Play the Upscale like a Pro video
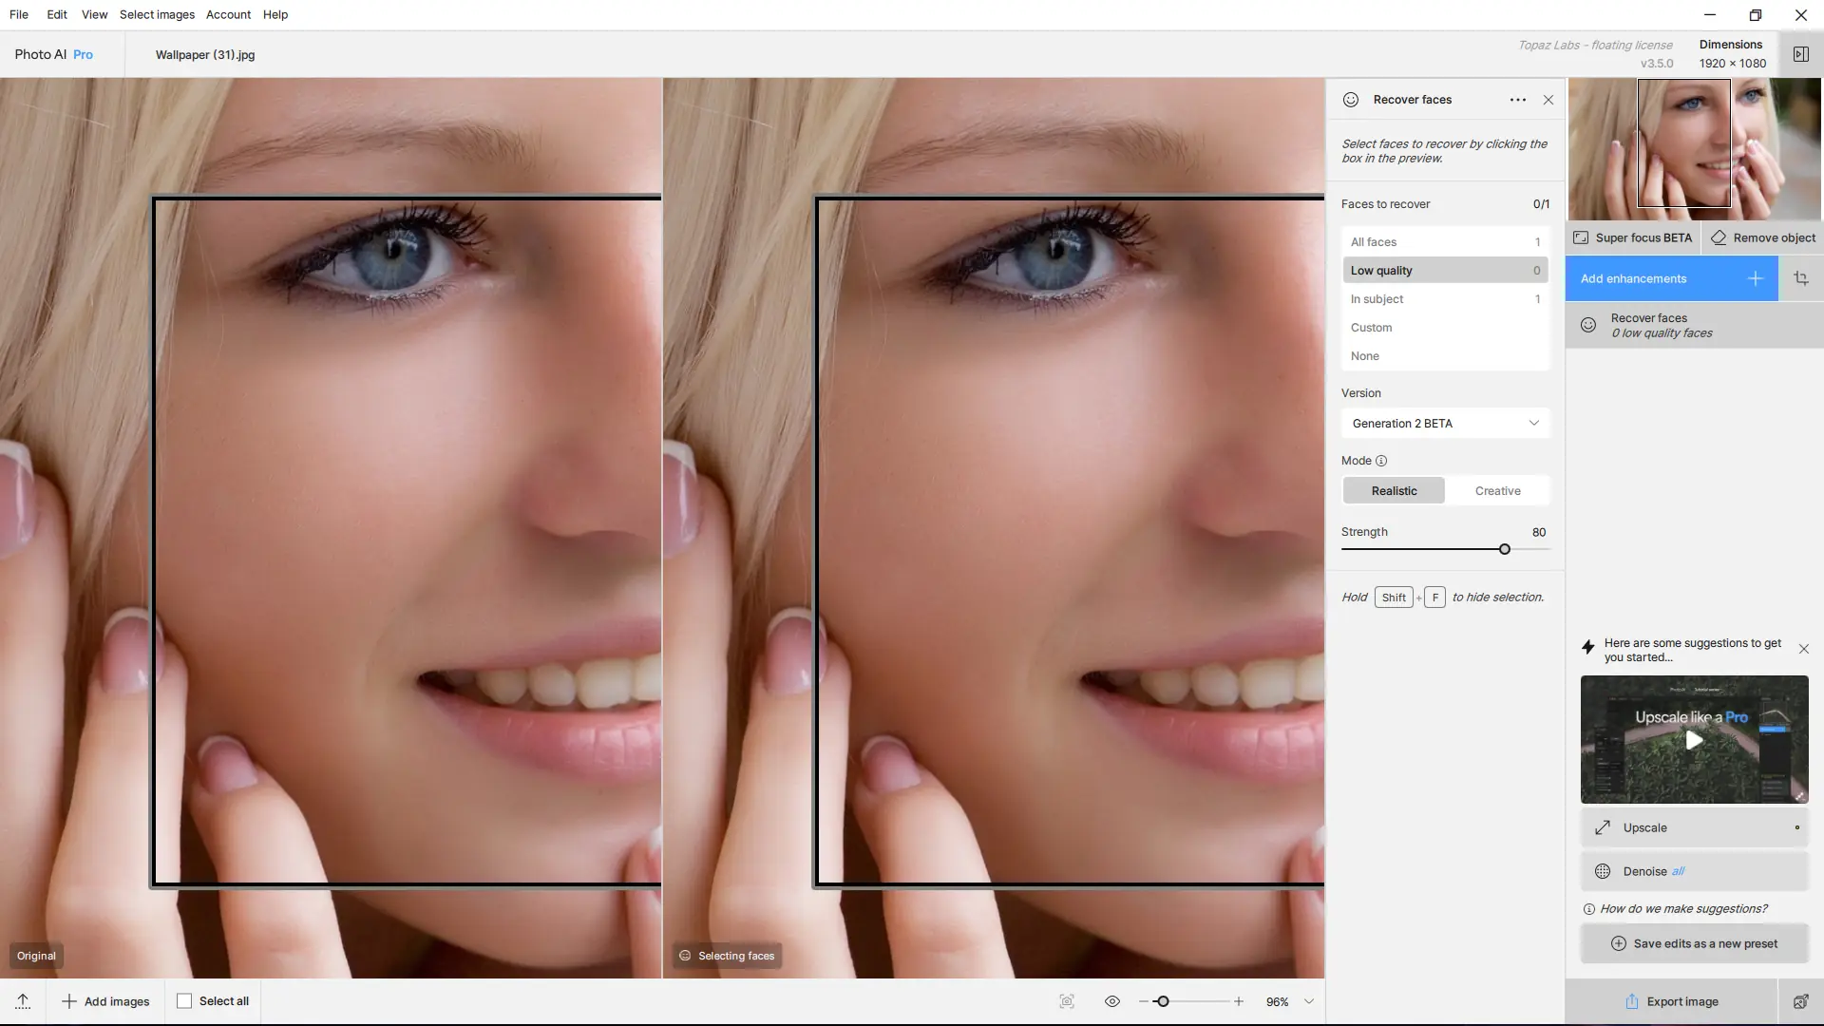 pyautogui.click(x=1694, y=740)
